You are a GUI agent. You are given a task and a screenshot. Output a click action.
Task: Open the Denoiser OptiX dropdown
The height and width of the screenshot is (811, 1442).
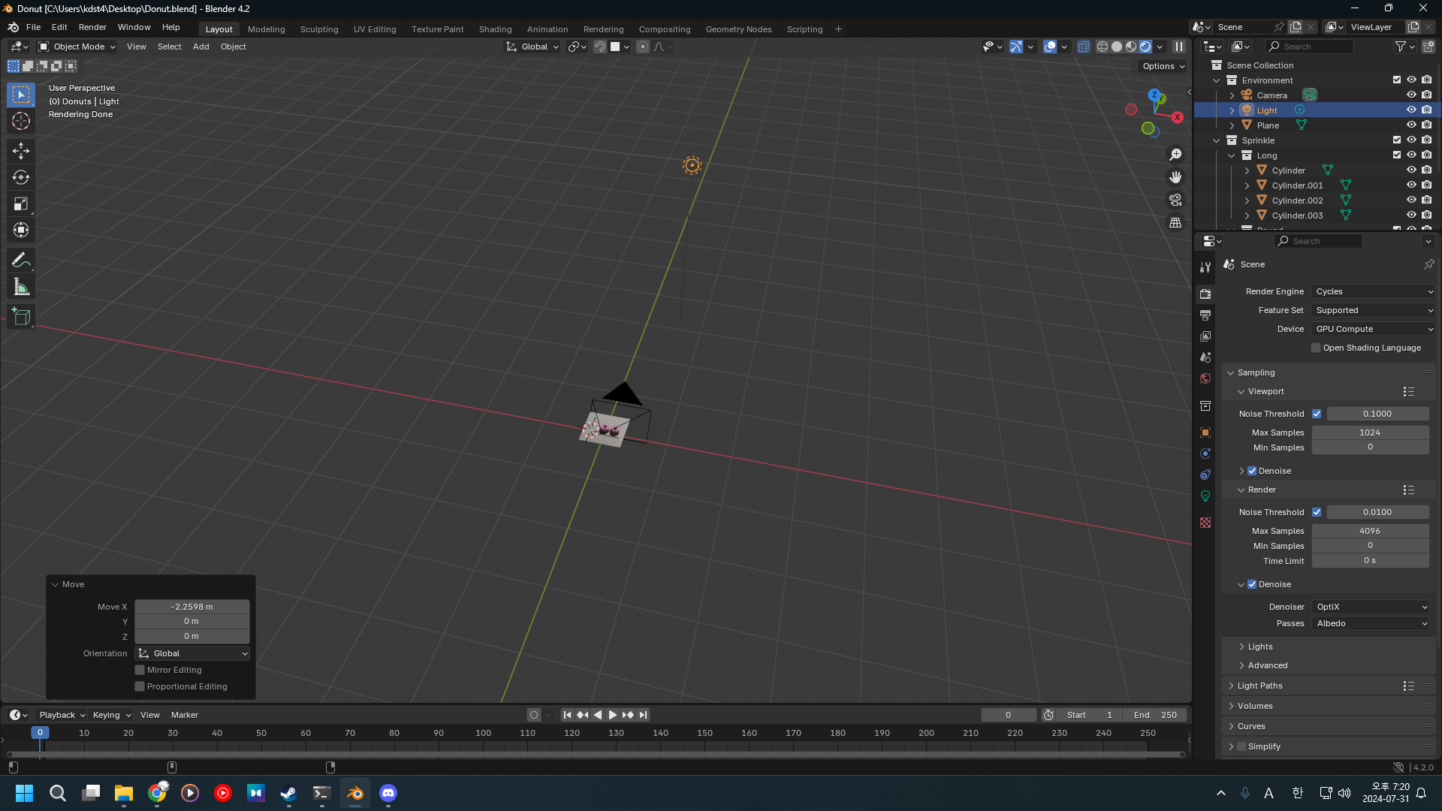1371,607
